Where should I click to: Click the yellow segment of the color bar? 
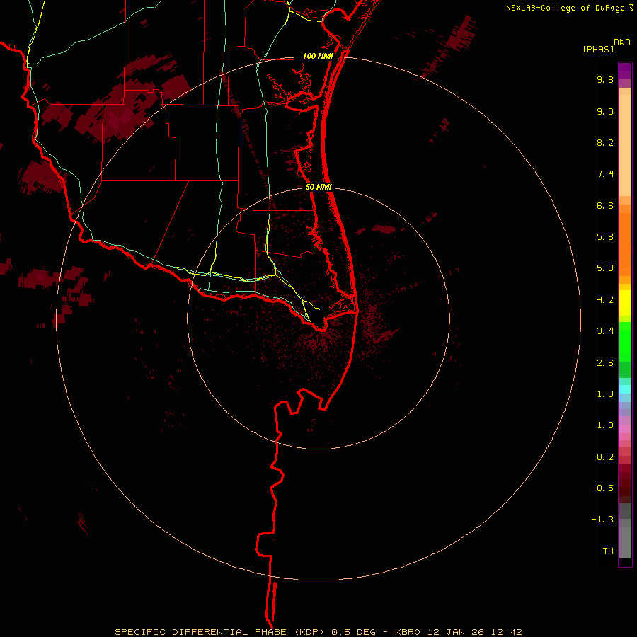625,303
